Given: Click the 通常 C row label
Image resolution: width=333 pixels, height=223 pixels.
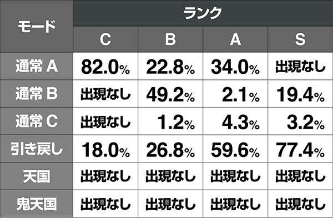Looking at the screenshot, I should pos(37,121).
